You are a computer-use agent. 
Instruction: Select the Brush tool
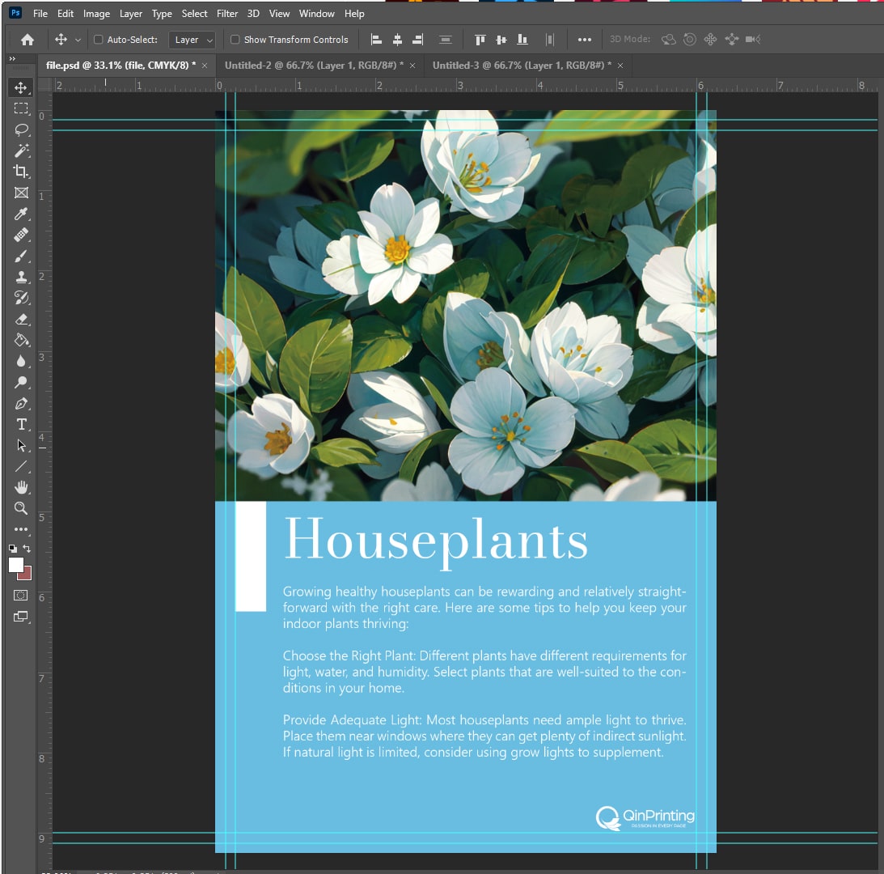pos(21,257)
